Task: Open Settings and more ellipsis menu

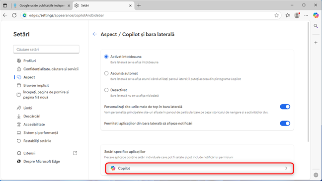Action: (306, 15)
